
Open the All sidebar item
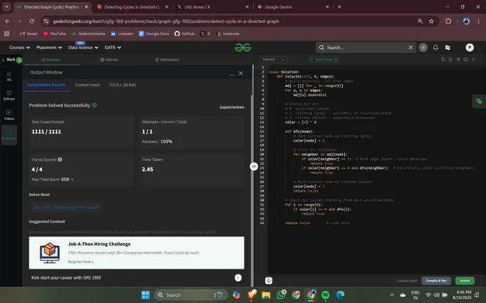[9, 76]
